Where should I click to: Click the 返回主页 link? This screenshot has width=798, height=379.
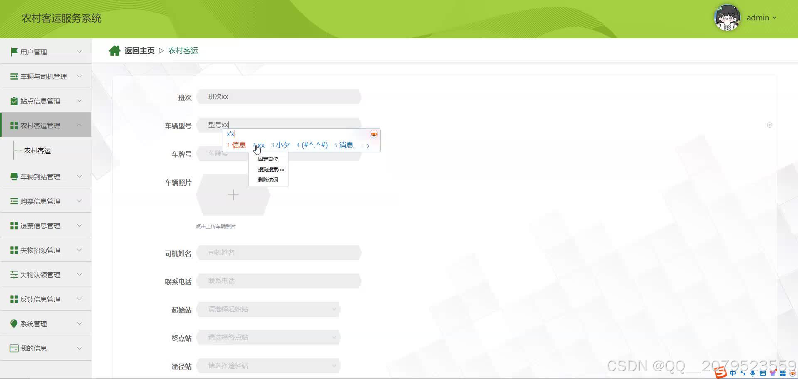tap(139, 51)
